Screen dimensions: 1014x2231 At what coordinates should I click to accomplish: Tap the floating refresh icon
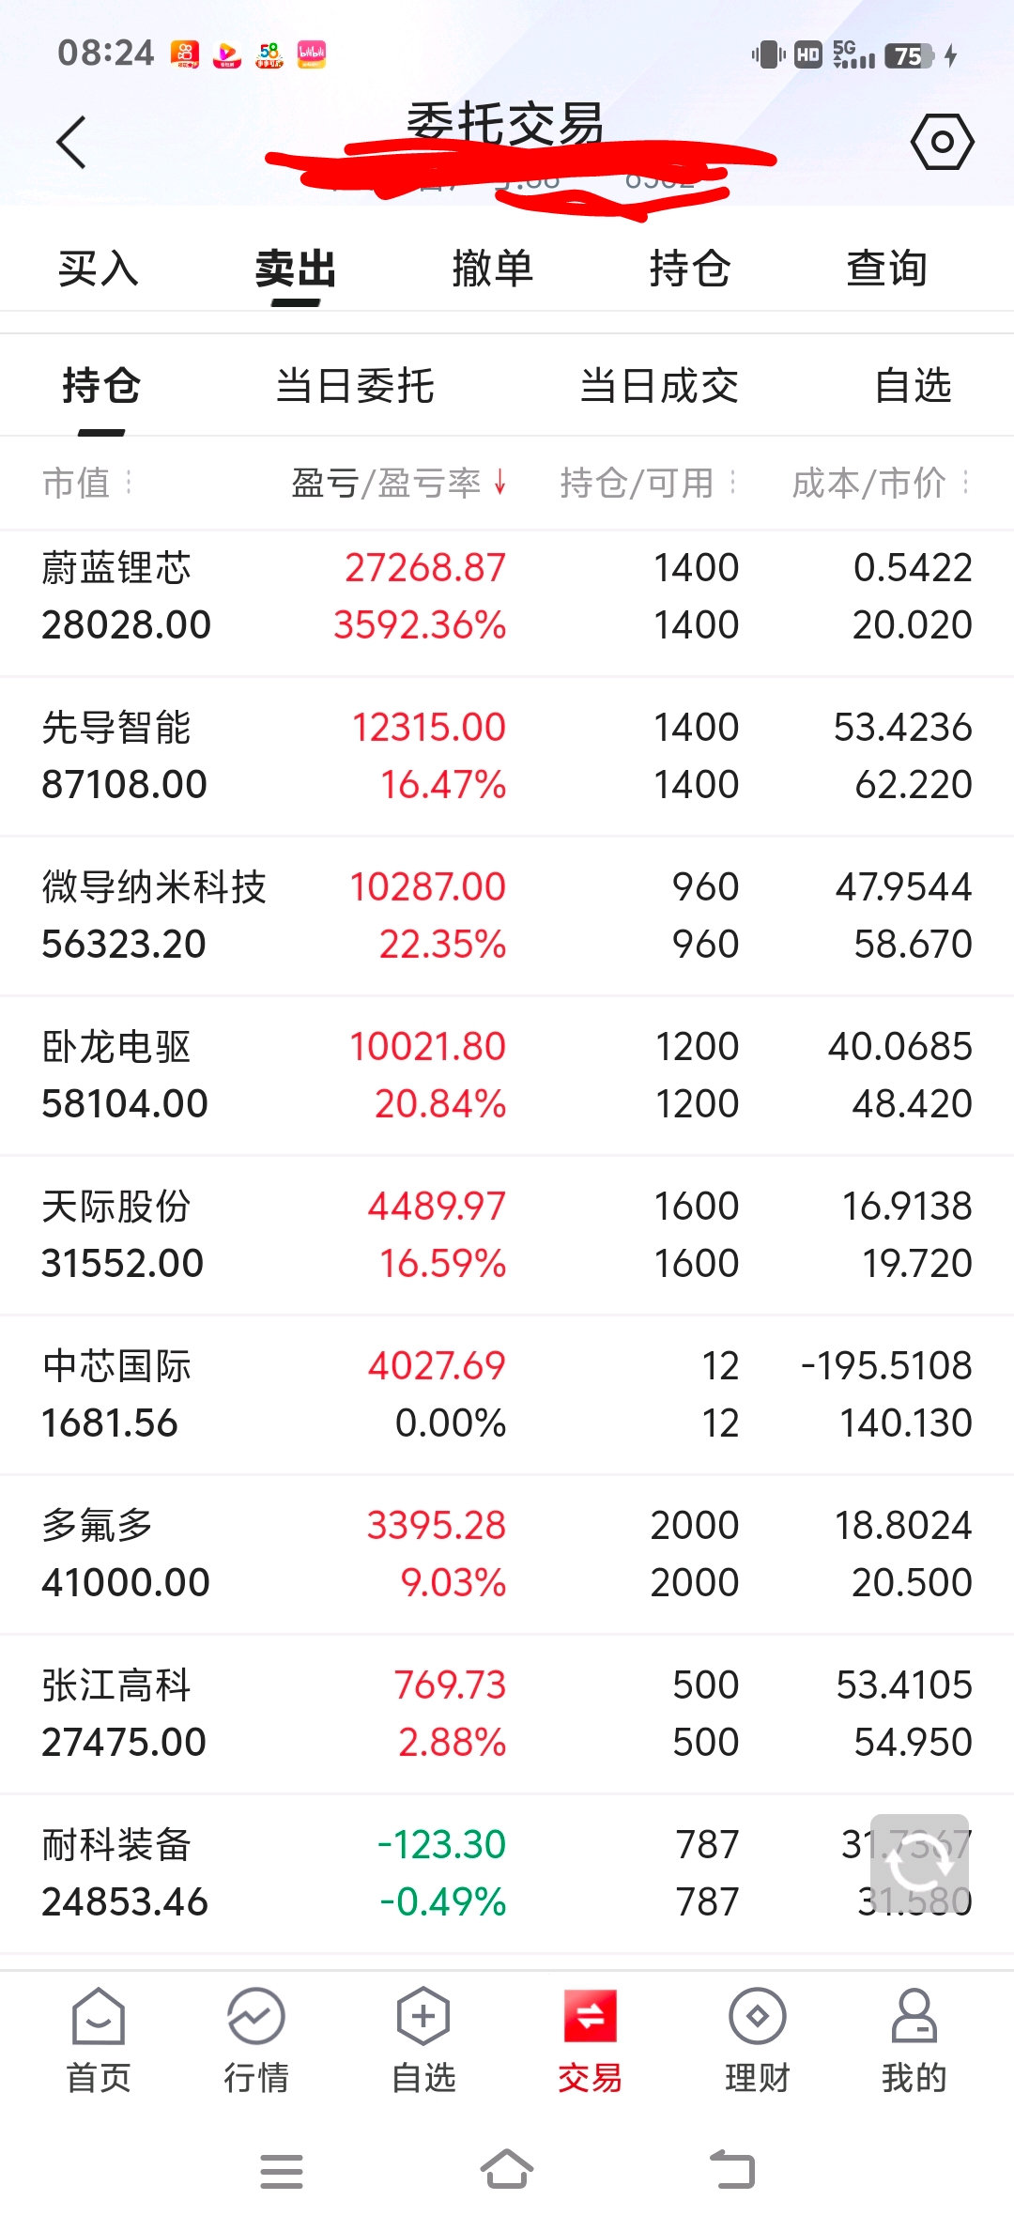click(x=919, y=1864)
